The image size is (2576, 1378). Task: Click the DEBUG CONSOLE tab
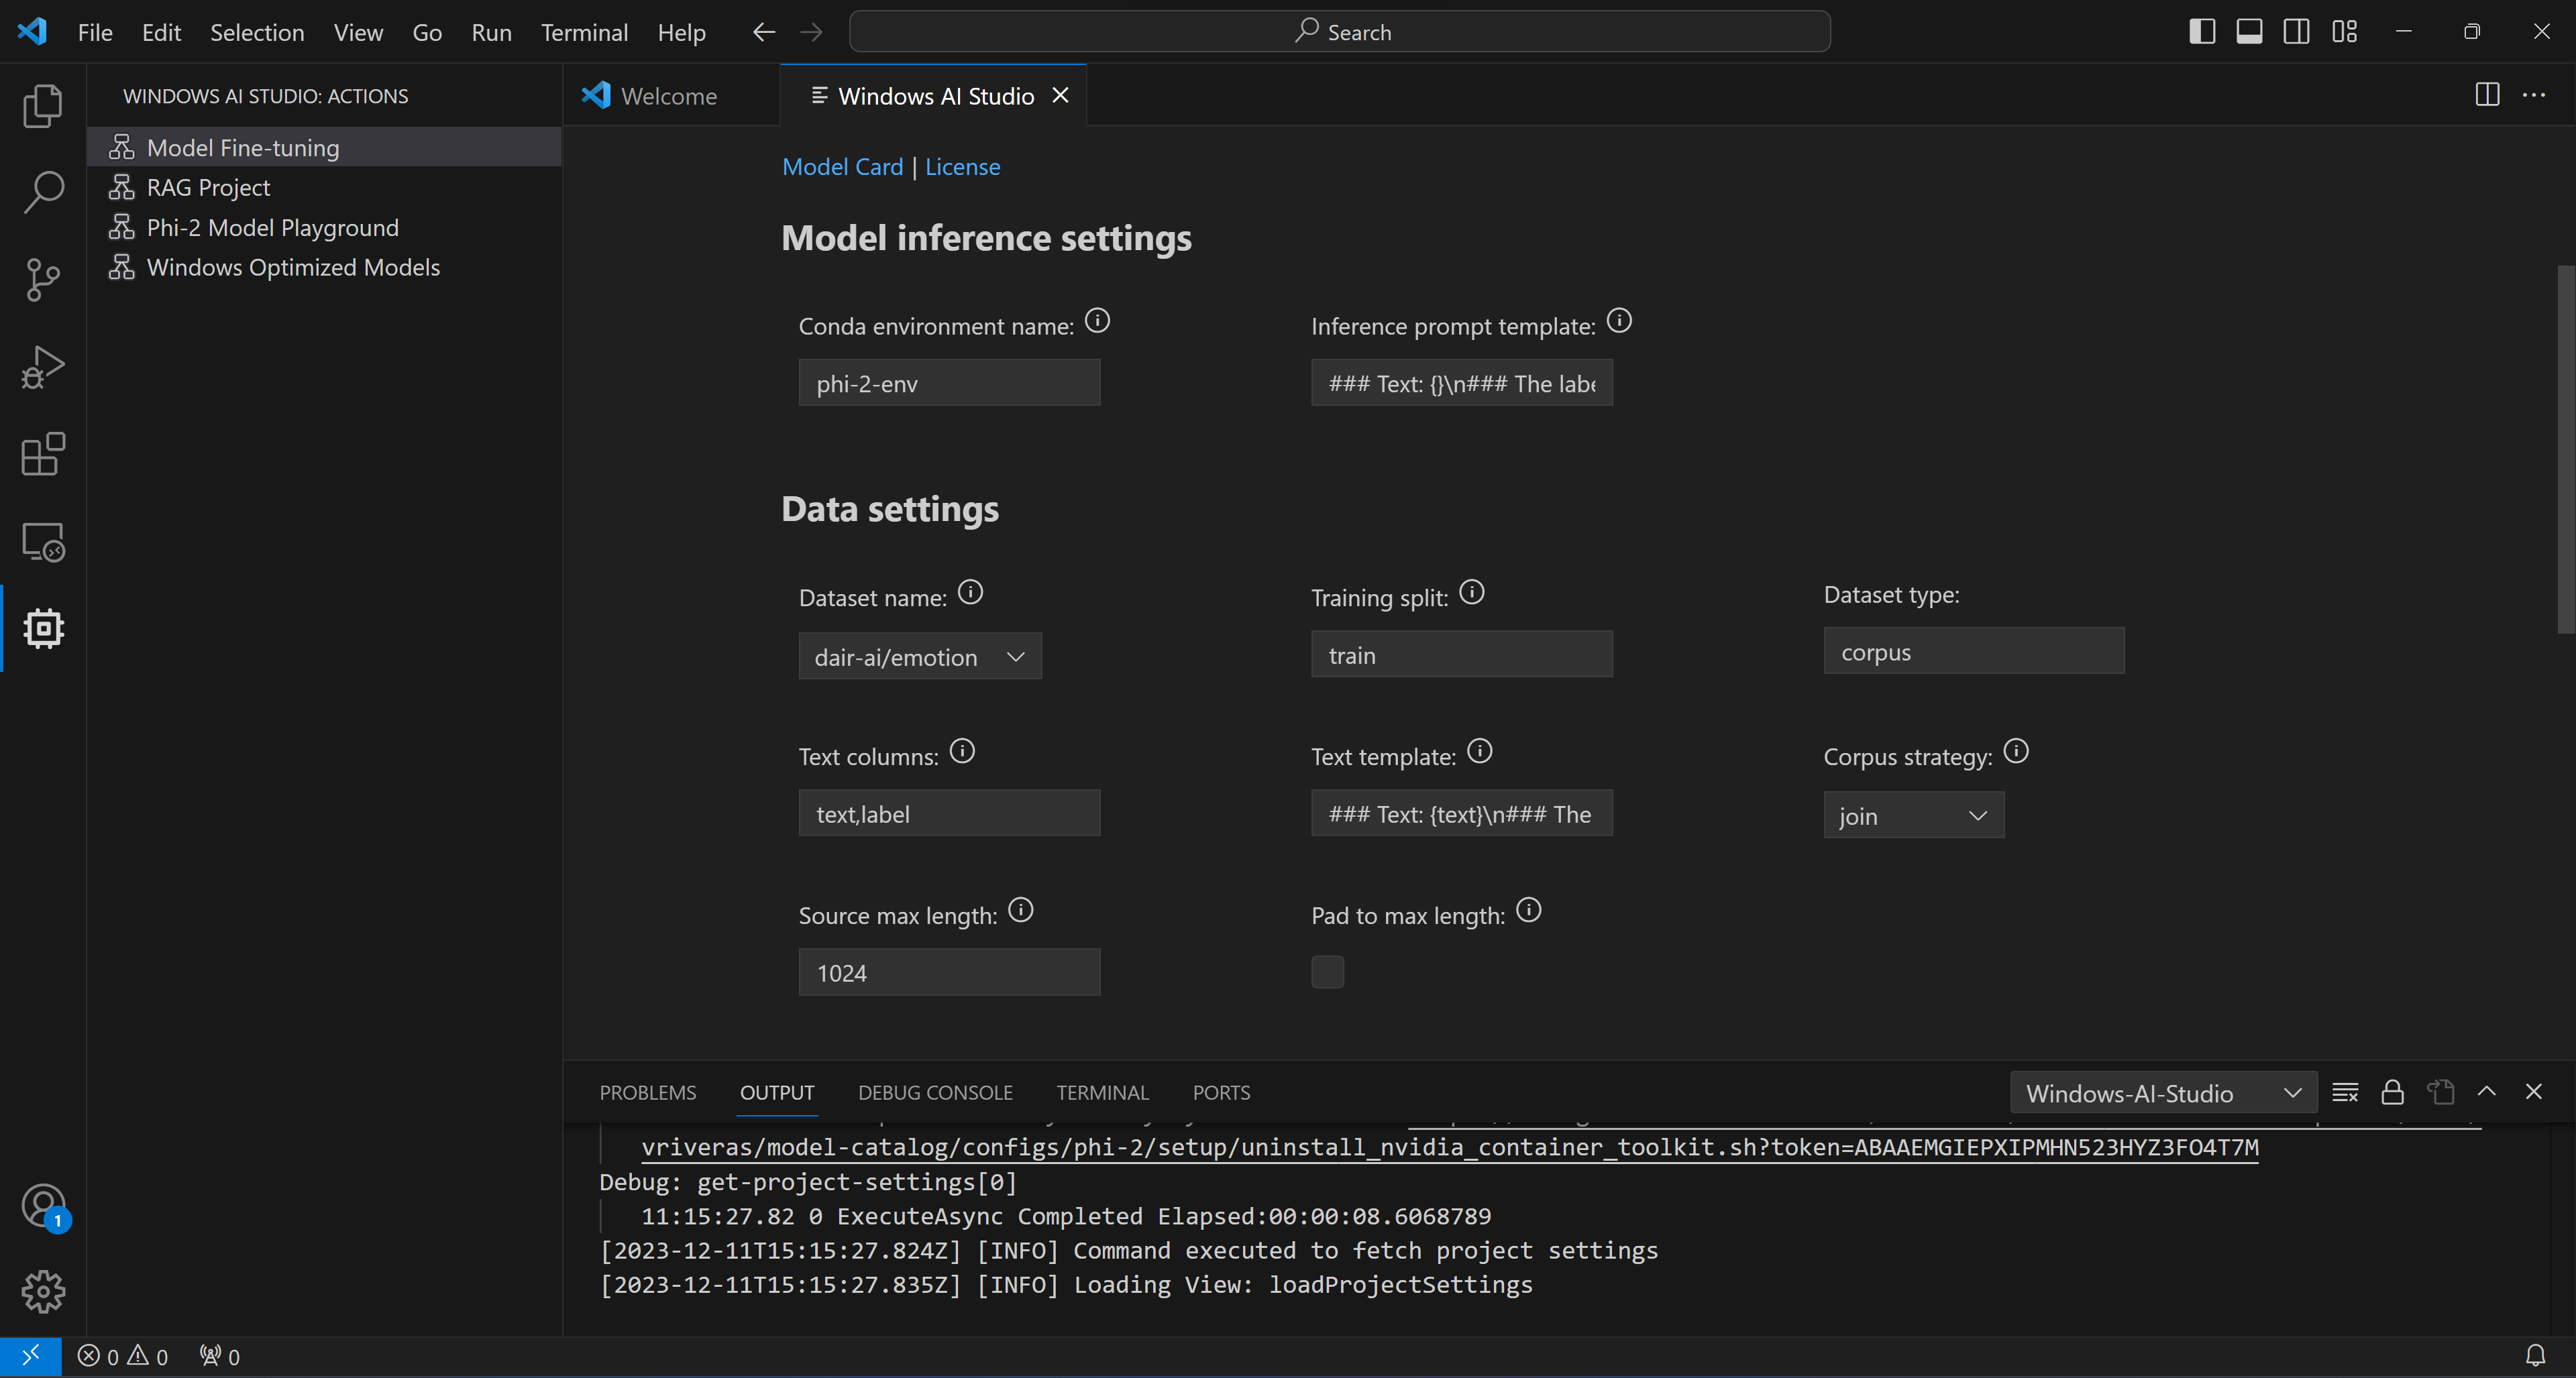click(x=935, y=1092)
